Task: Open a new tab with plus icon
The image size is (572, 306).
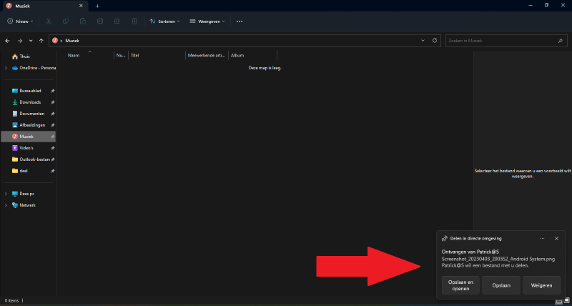Action: pyautogui.click(x=98, y=6)
